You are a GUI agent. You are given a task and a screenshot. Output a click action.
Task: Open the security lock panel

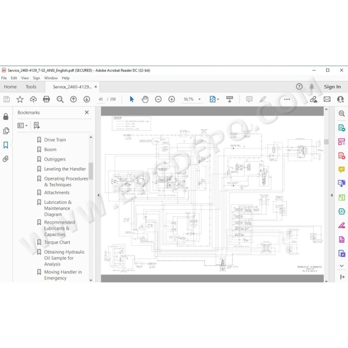[x=6, y=116]
